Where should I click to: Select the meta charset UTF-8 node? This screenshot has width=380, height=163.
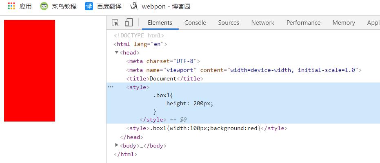tap(163, 61)
